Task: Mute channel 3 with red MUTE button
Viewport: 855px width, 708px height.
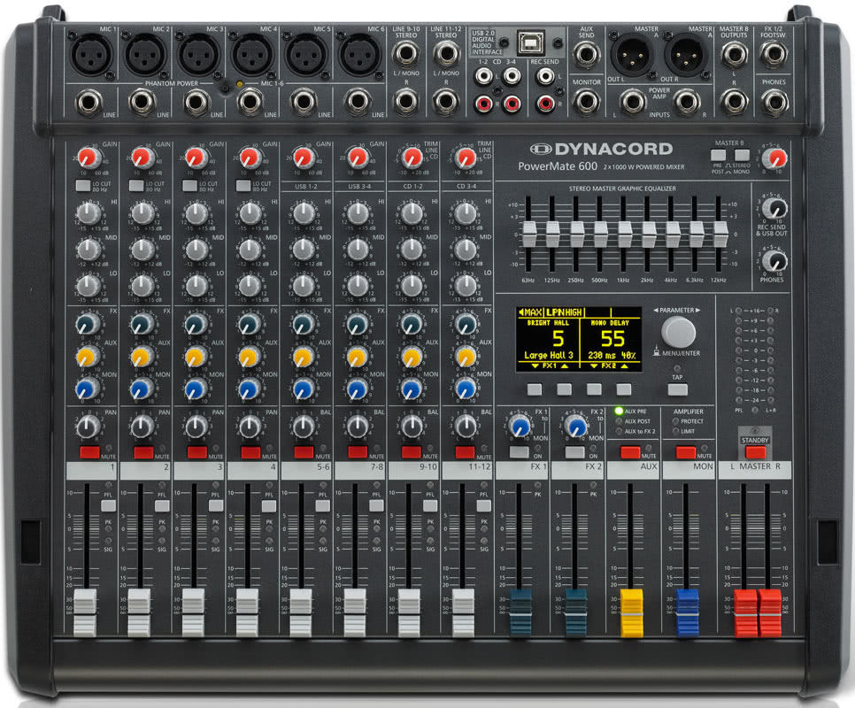Action: click(196, 452)
